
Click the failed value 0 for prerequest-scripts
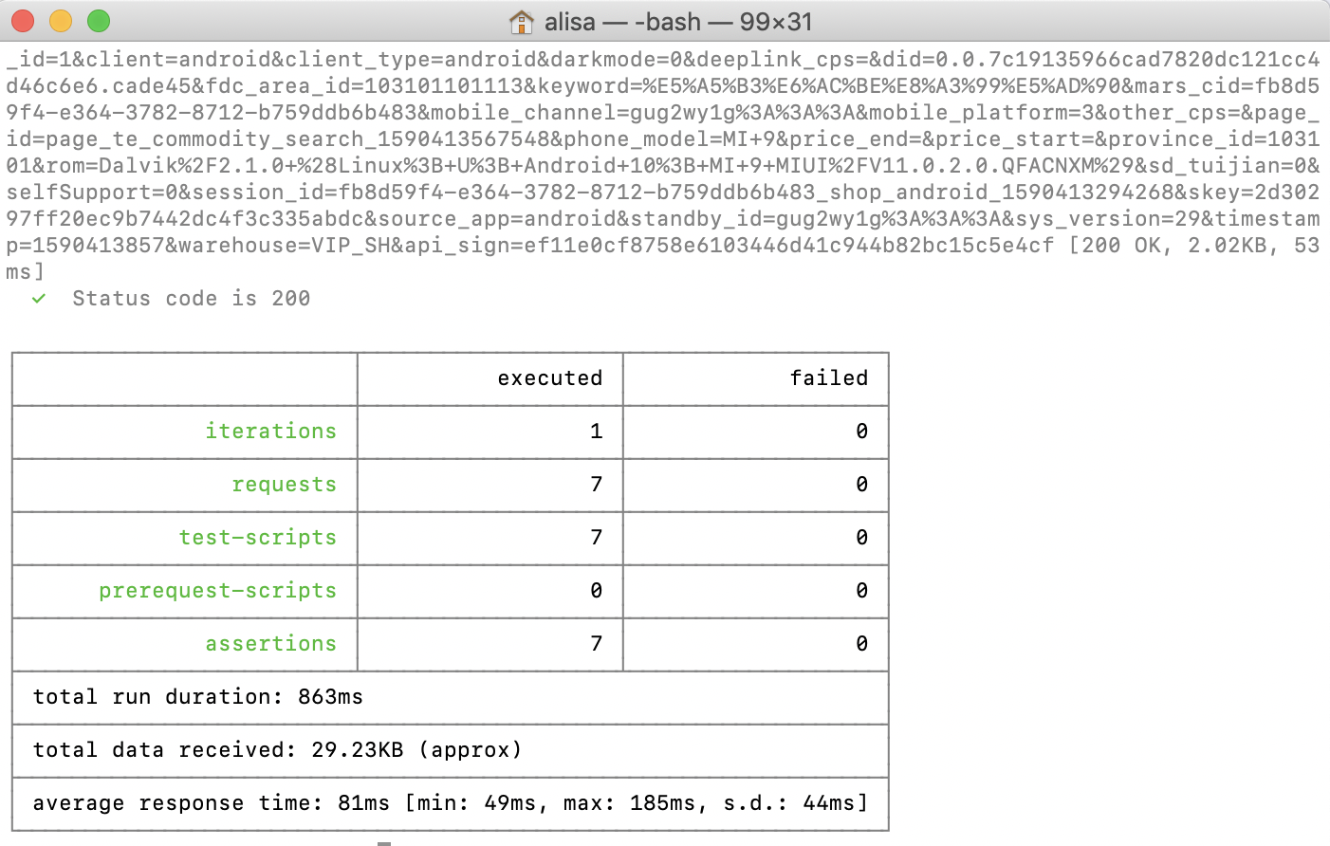(861, 591)
